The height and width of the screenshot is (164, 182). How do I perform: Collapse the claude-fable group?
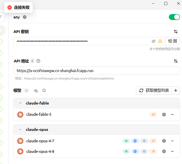point(20,103)
